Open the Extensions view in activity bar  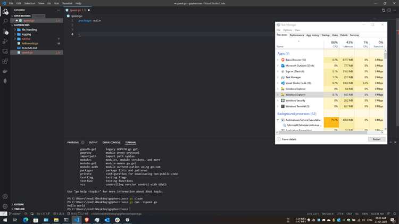click(5, 61)
